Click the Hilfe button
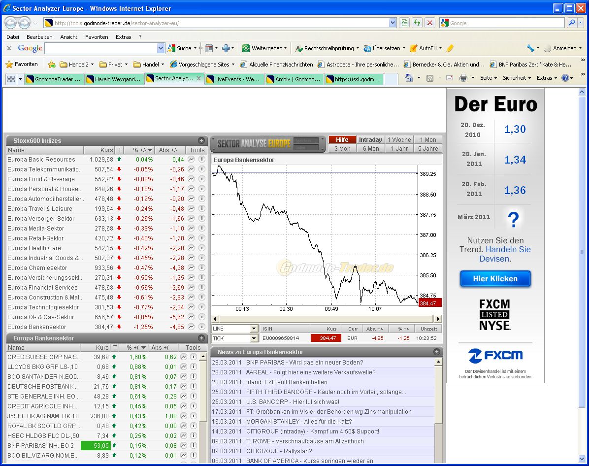Screen dimensions: 589x466 click(342, 140)
